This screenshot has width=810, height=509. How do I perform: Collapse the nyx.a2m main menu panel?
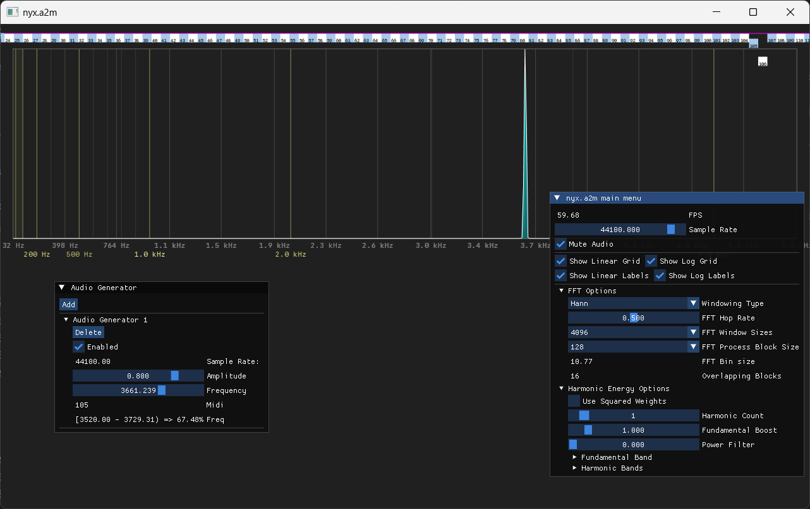pyautogui.click(x=558, y=197)
